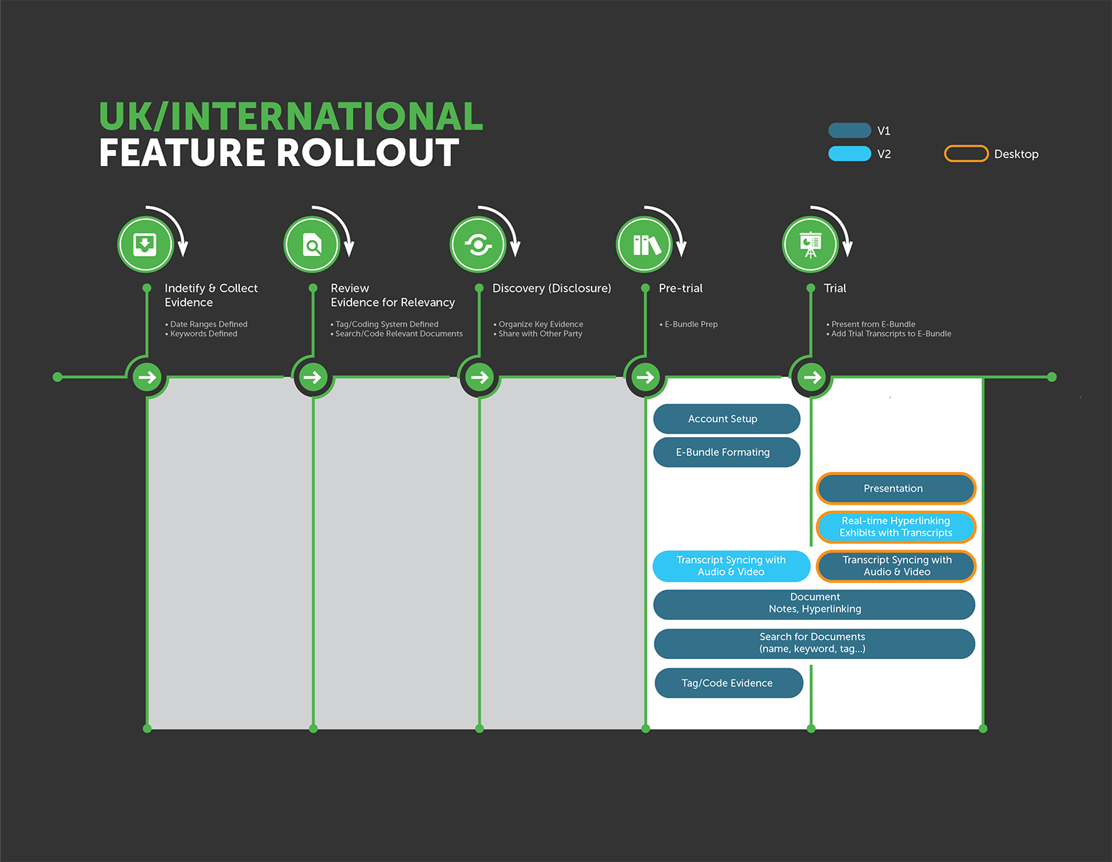Screen dimensions: 1112x862
Task: Click the Discovery (Disclosure) sync icon
Action: click(x=478, y=244)
